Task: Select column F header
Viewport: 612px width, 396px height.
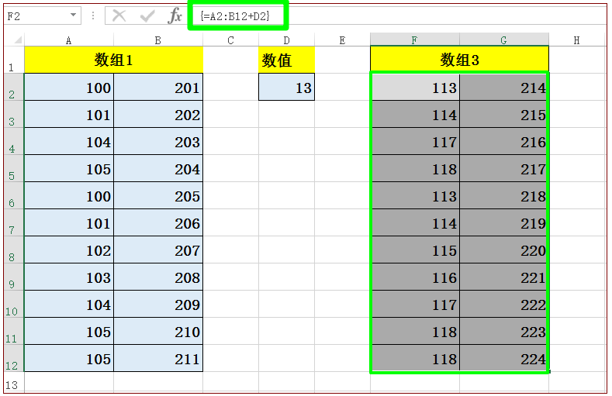Action: (415, 40)
